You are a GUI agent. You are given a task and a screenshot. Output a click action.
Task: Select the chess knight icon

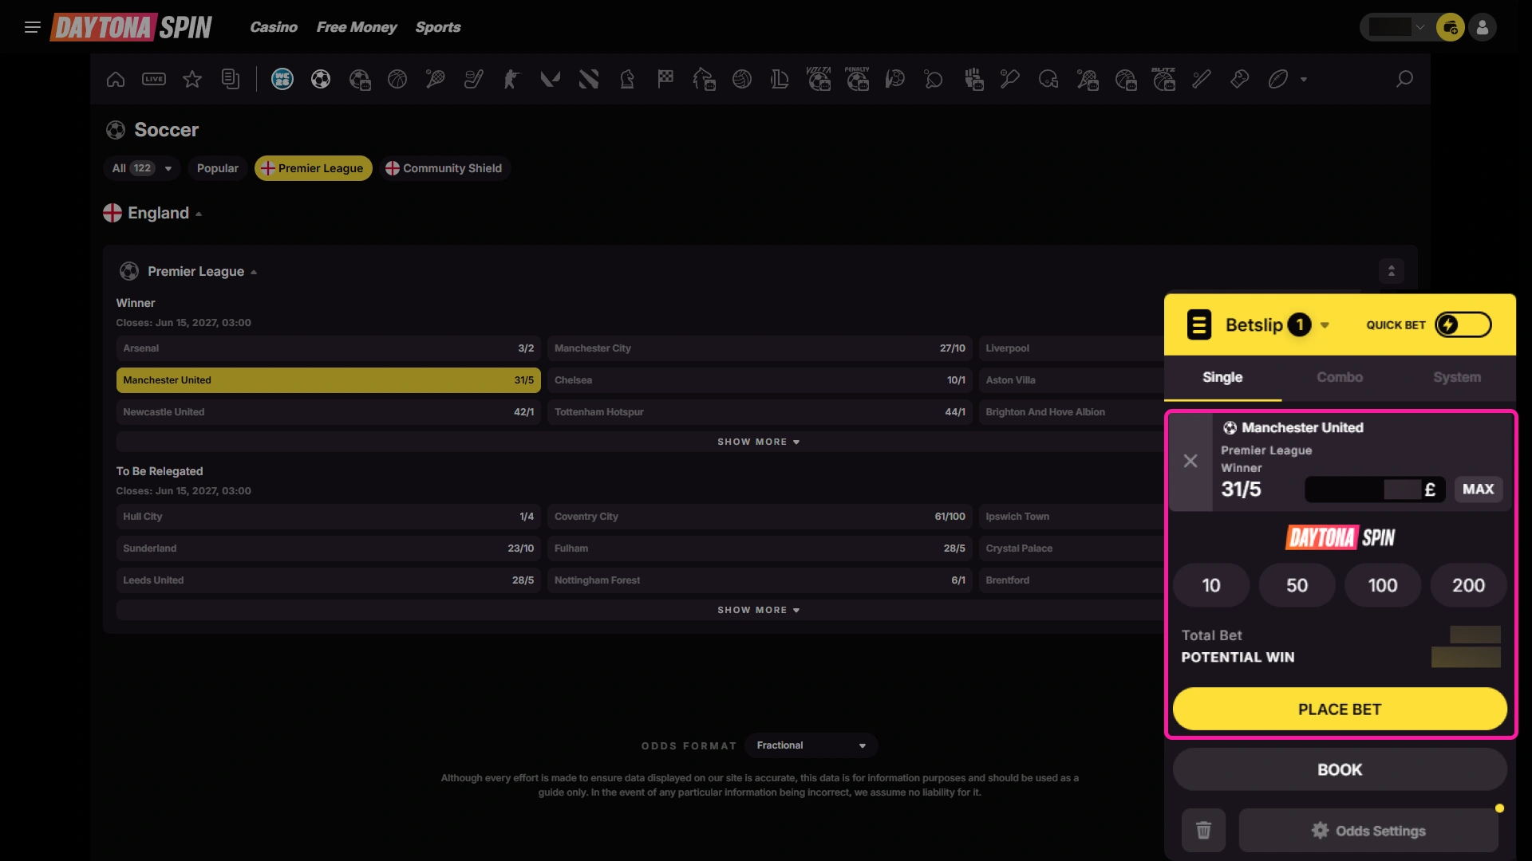point(627,79)
